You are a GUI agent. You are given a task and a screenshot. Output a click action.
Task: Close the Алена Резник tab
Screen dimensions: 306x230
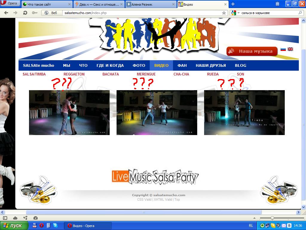pos(174,4)
